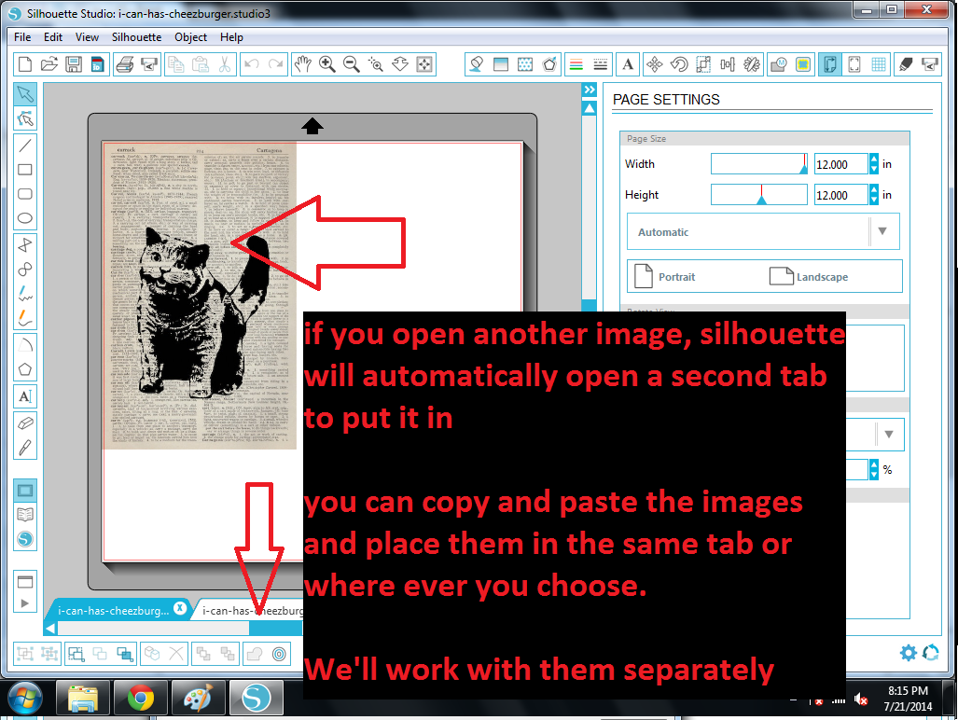
Task: Switch to design page view
Action: 25,491
